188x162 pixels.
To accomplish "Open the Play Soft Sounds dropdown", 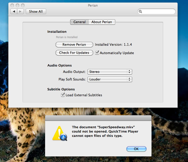I will click(110, 79).
